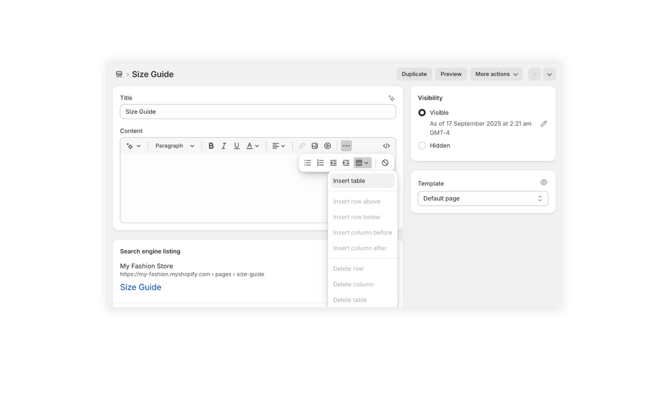Apply italic formatting
Image resolution: width=669 pixels, height=395 pixels.
coord(224,145)
